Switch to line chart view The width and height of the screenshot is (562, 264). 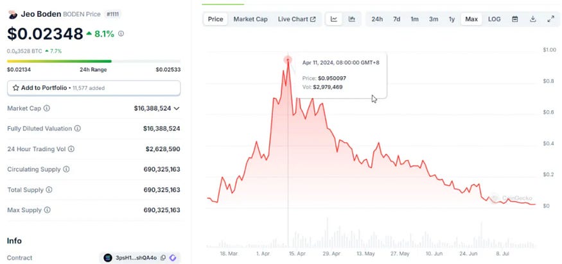(334, 19)
